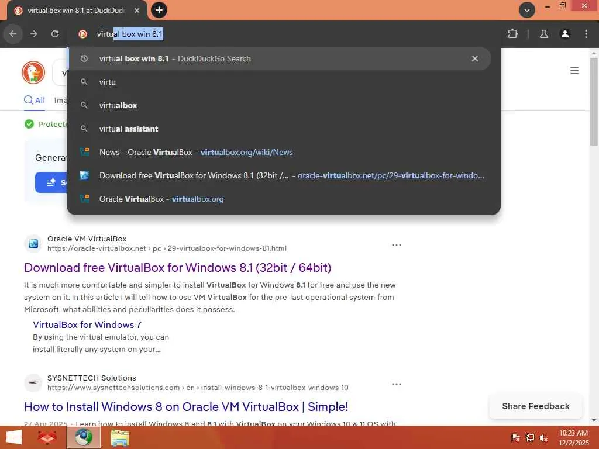Click the browser icon on the taskbar
Screen dimensions: 599x449
coord(84,437)
